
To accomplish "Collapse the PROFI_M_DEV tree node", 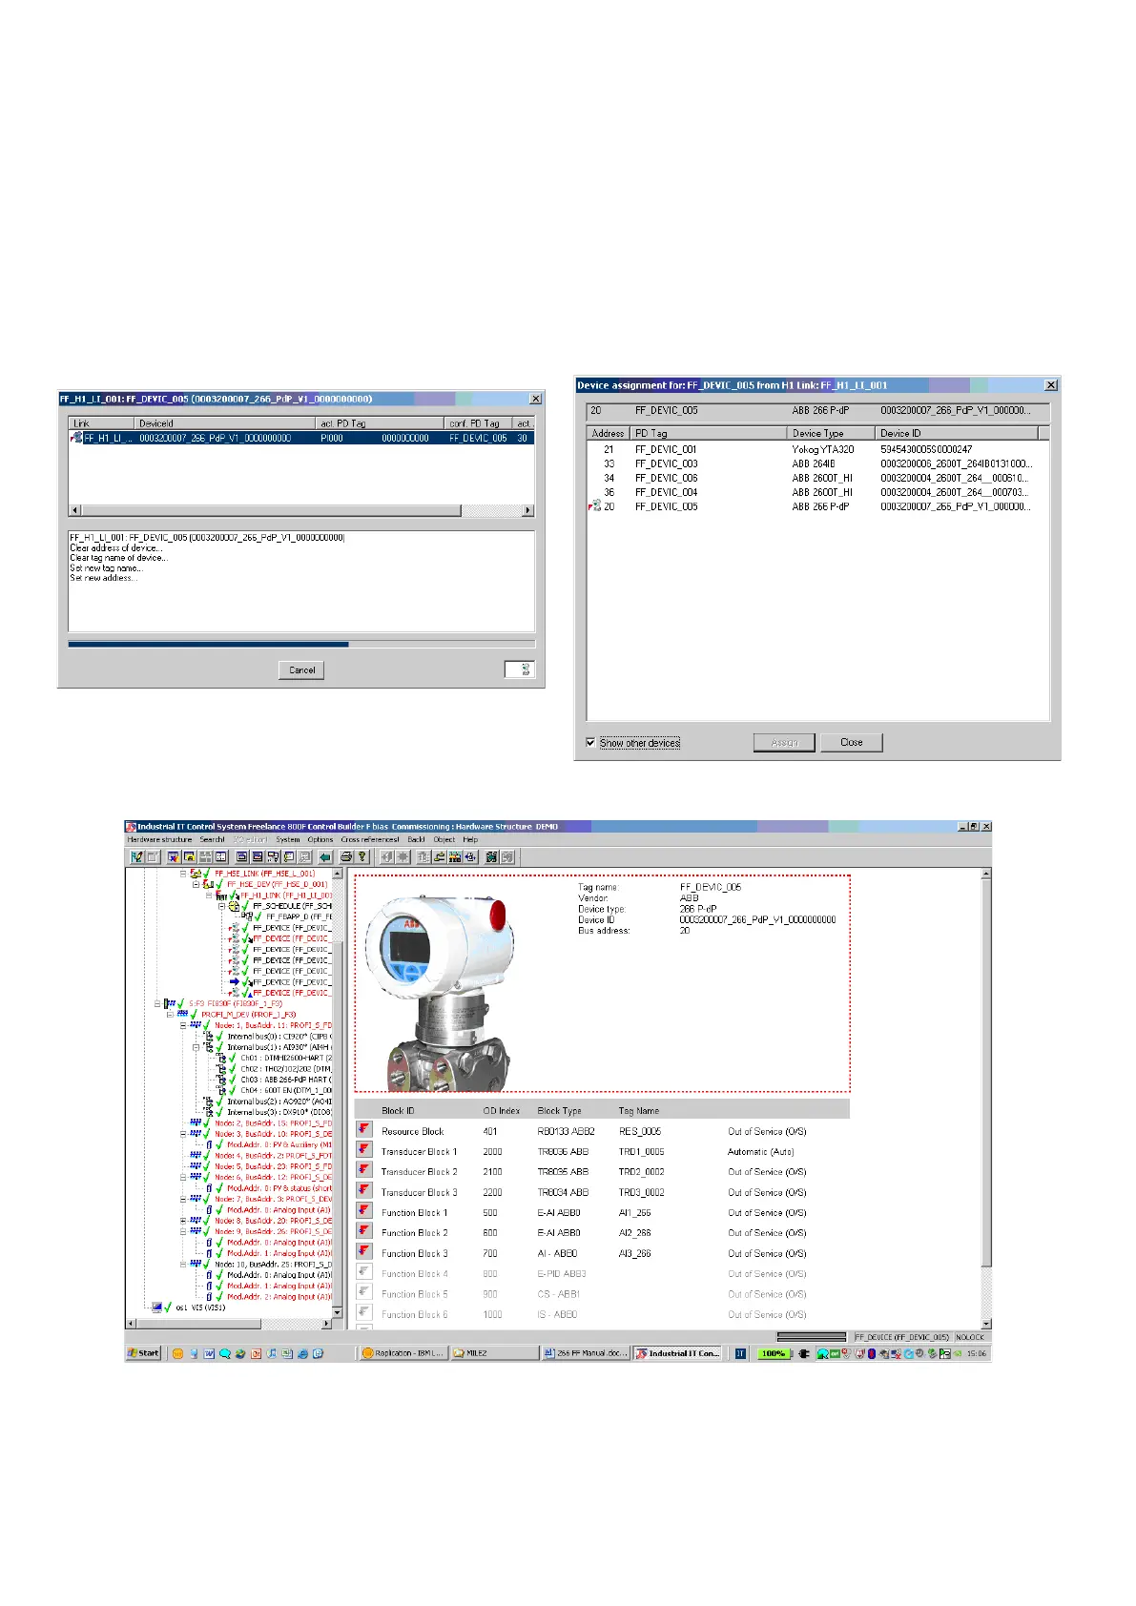I will coord(170,1014).
